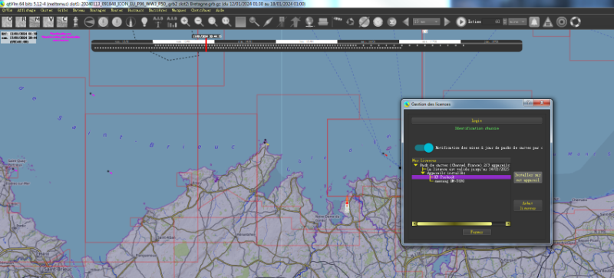This screenshot has width=614, height=278.
Task: Click the Achat licences button
Action: pos(528,206)
